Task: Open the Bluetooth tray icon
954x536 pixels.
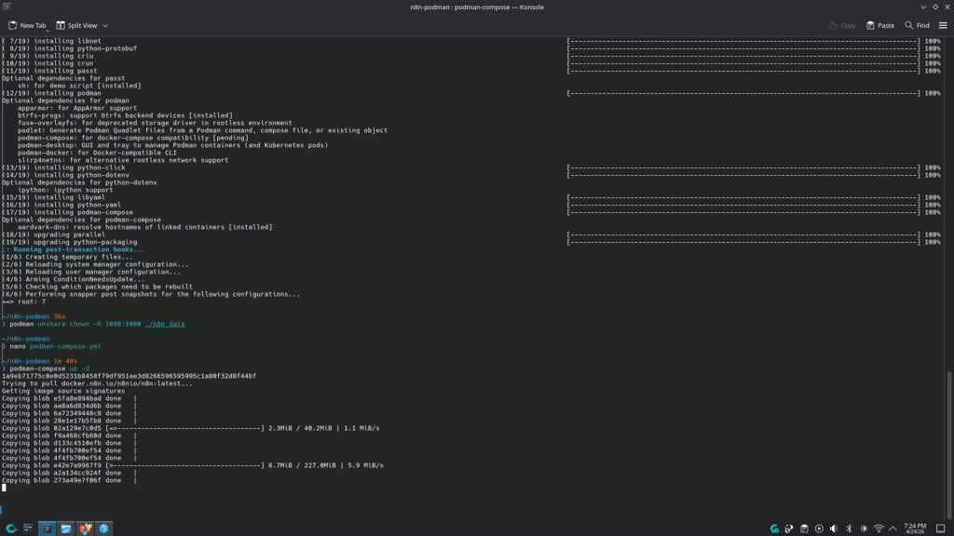Action: point(849,529)
